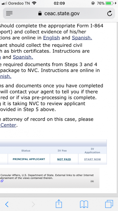Viewport: 118px width, 211px height.
Task: Tap the Safari reader view lines icon
Action: 9,13
